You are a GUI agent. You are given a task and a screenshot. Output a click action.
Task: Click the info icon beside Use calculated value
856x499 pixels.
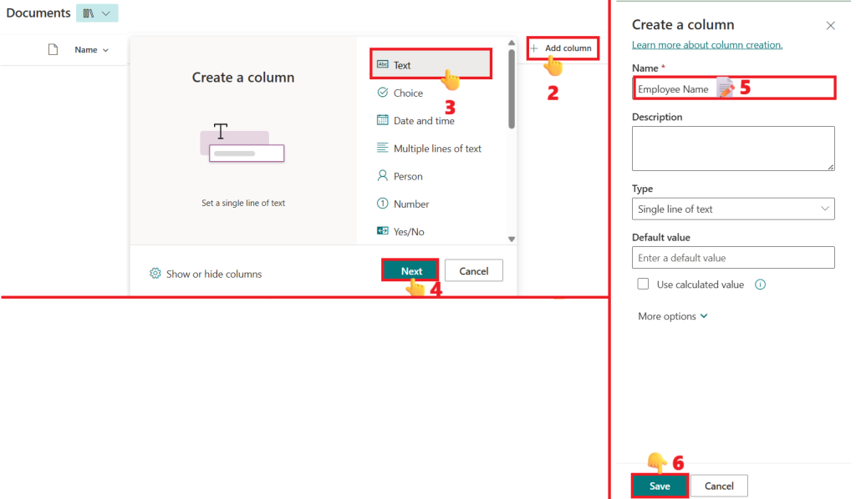click(x=760, y=285)
